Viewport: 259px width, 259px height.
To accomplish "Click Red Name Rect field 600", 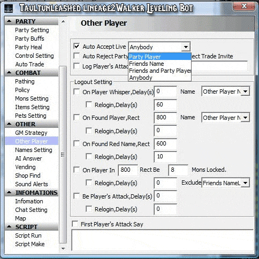I will coord(165,144).
